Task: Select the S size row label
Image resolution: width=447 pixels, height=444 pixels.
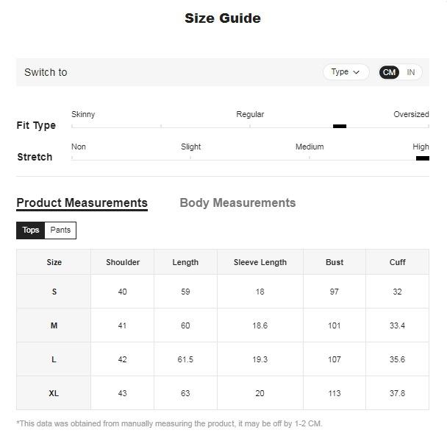Action: [x=54, y=292]
